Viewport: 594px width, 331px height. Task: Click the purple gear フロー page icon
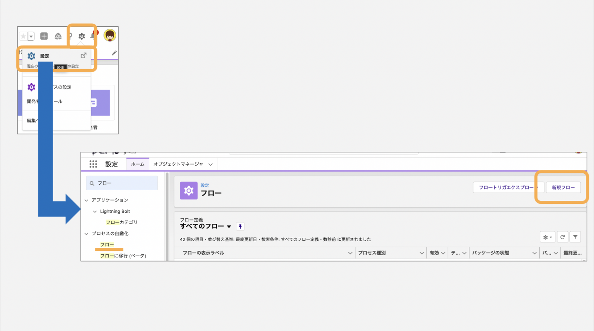[x=189, y=191]
